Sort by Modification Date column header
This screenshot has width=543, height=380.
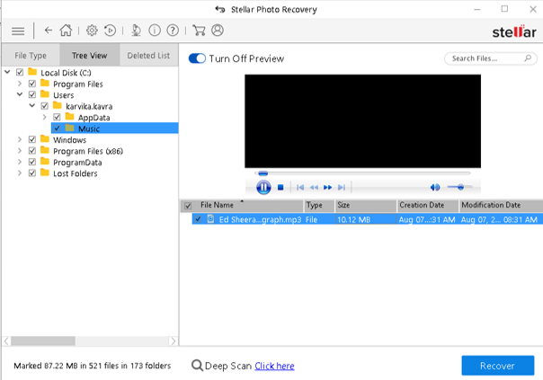point(501,205)
